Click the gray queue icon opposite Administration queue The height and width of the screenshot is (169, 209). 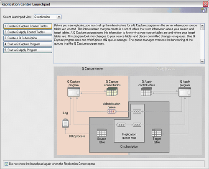(x=137, y=111)
